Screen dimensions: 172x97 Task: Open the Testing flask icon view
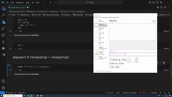click(3, 42)
